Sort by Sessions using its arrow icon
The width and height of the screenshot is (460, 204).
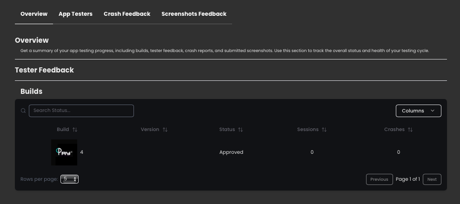click(x=324, y=130)
